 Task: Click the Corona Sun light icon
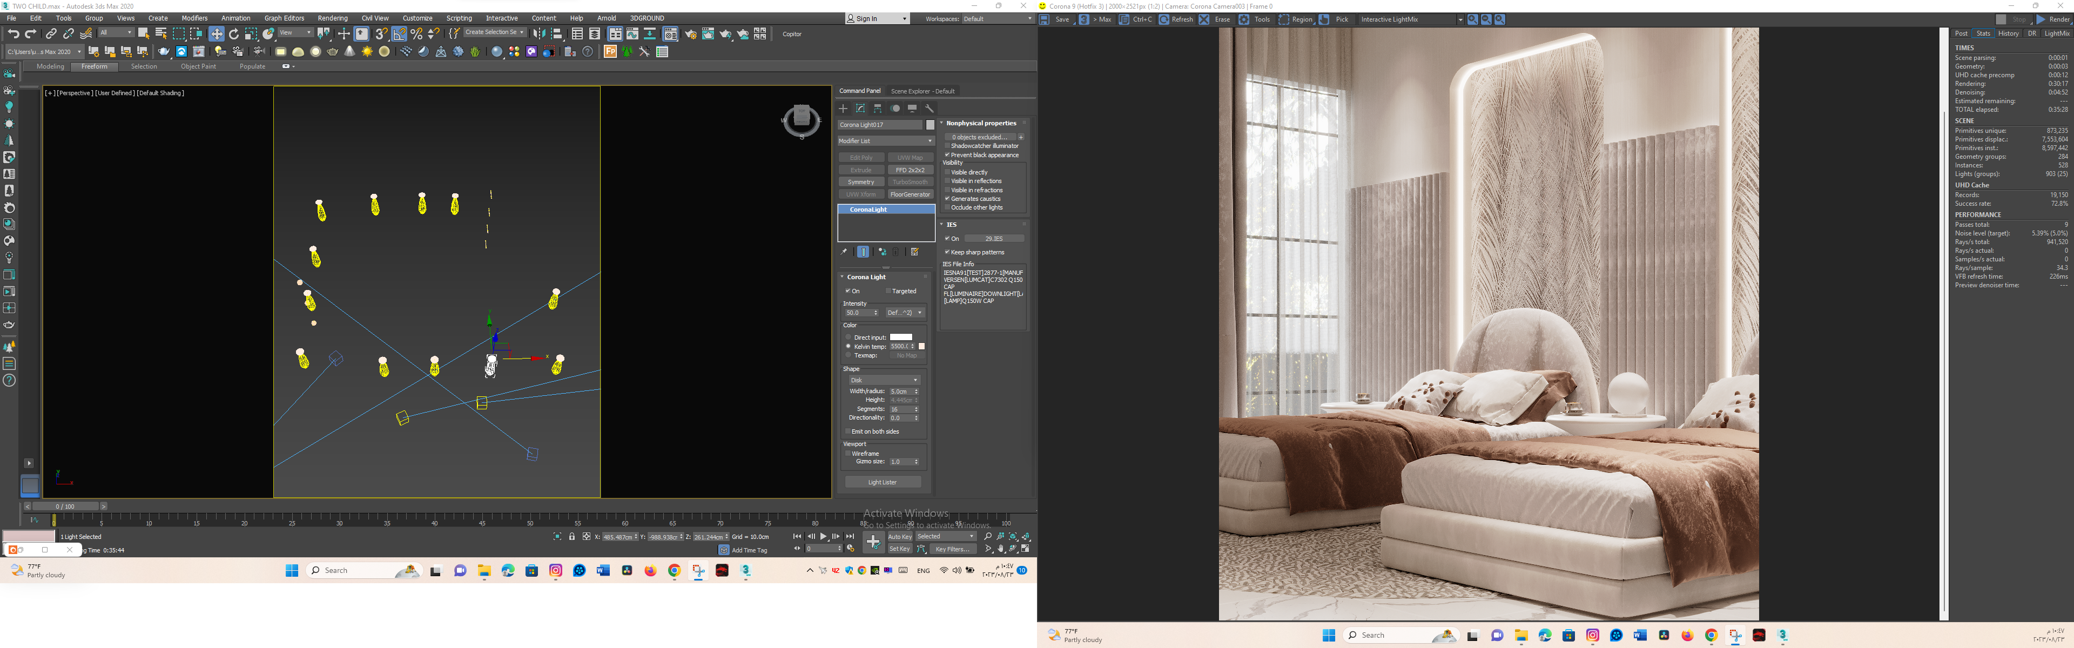[367, 51]
